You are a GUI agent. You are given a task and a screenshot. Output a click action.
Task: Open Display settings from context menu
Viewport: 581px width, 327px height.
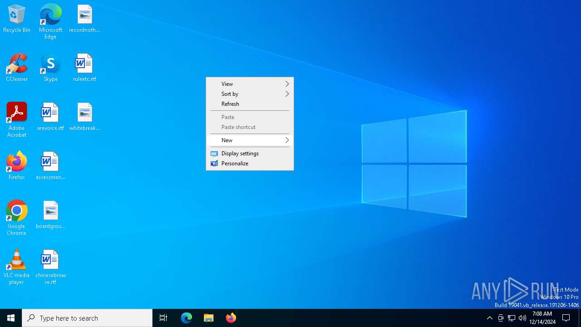[250, 154]
